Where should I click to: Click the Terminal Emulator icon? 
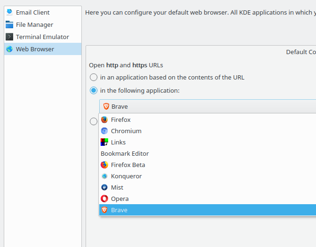tap(9, 37)
